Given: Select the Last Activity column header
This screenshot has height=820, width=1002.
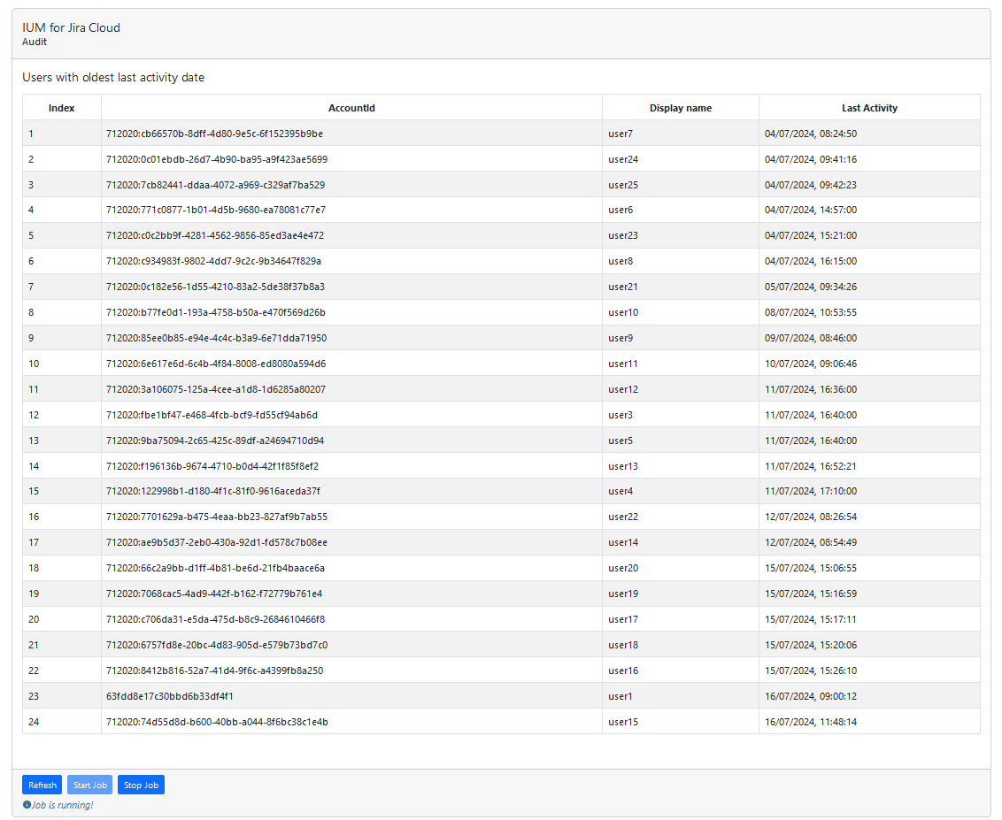Looking at the screenshot, I should coord(869,108).
